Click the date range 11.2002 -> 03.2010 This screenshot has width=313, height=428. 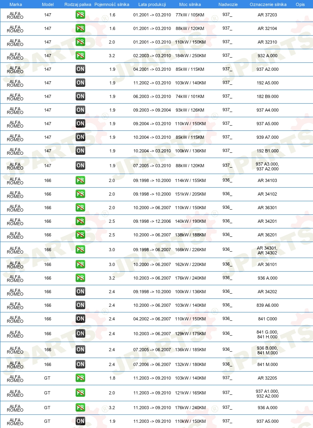tap(152, 83)
